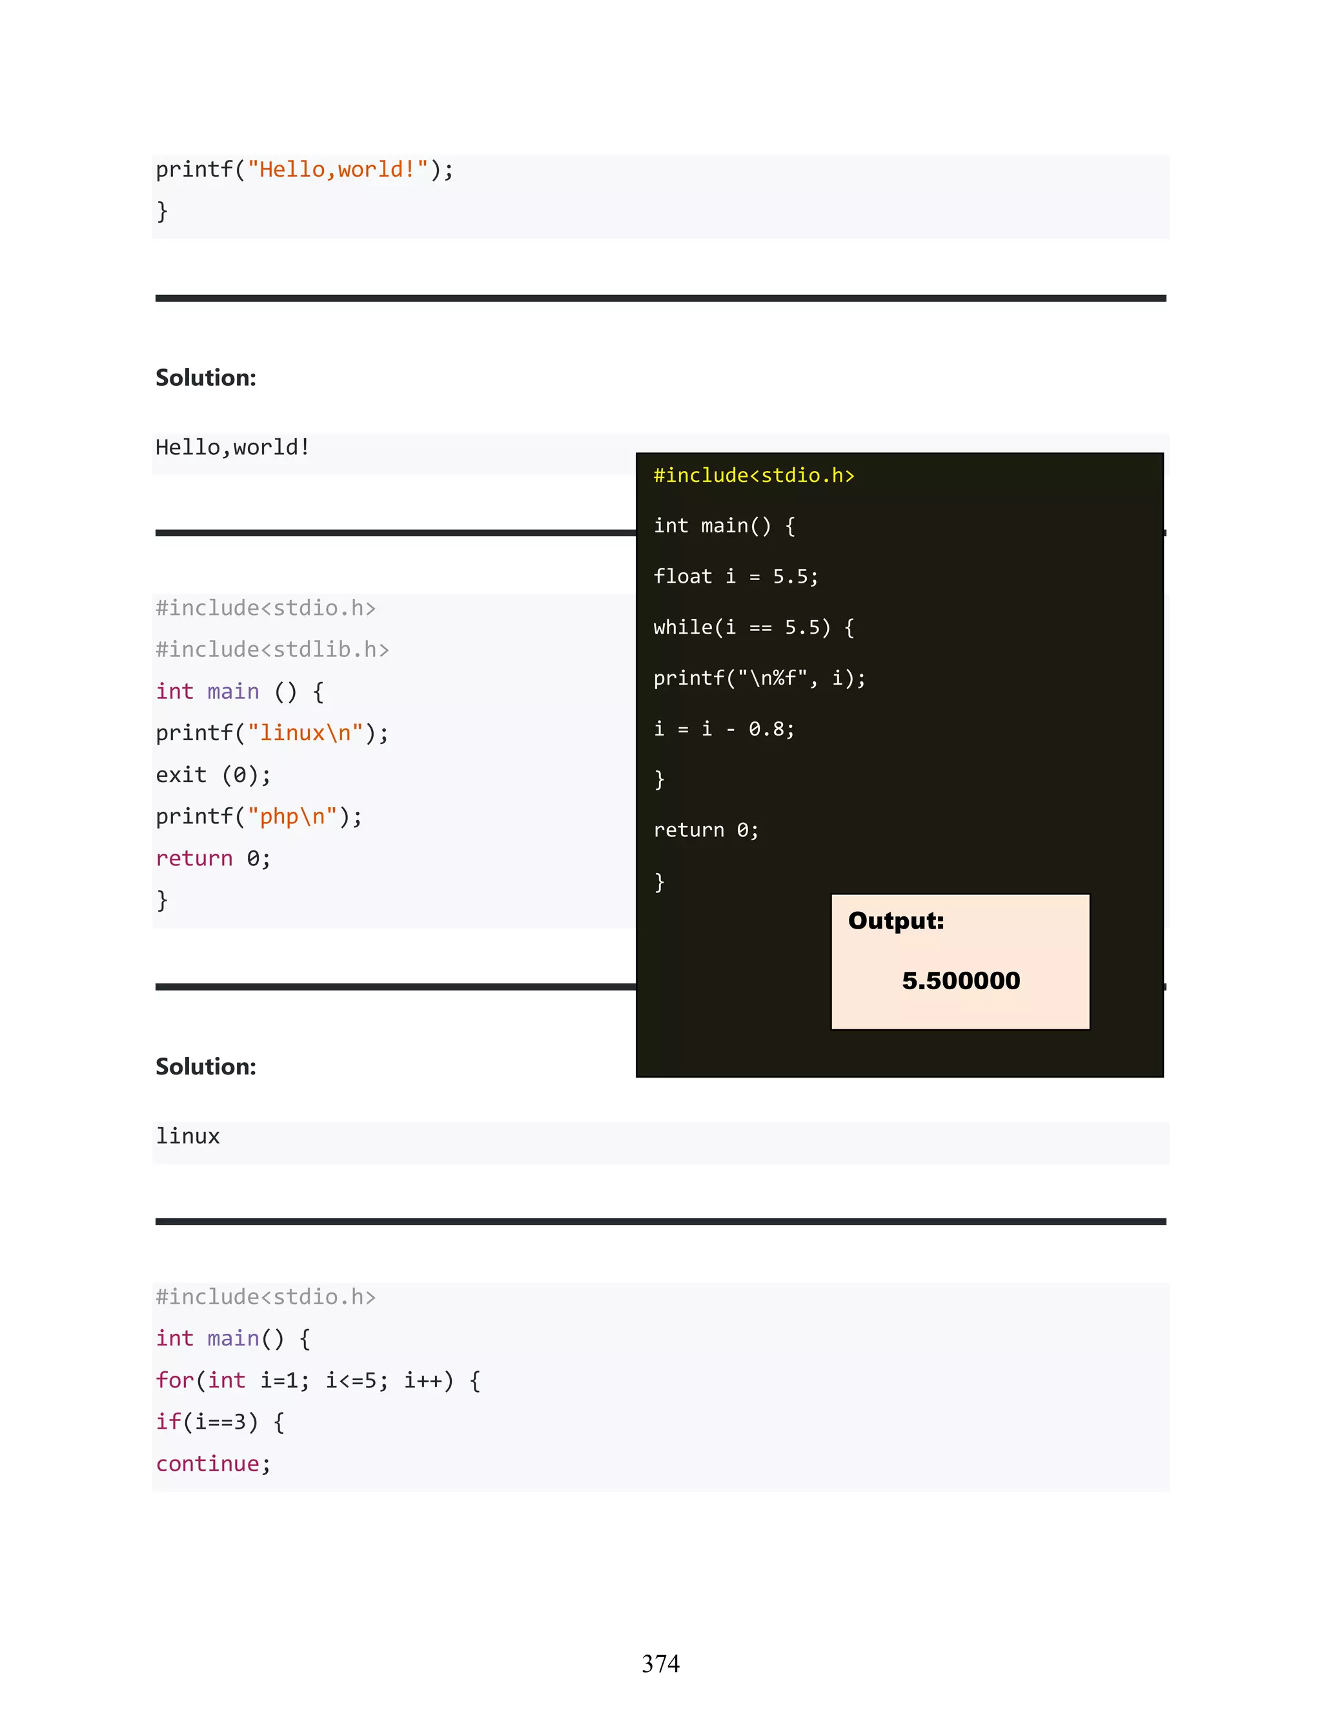
Task: Click the printf("\n%f", i); line
Action: click(760, 678)
